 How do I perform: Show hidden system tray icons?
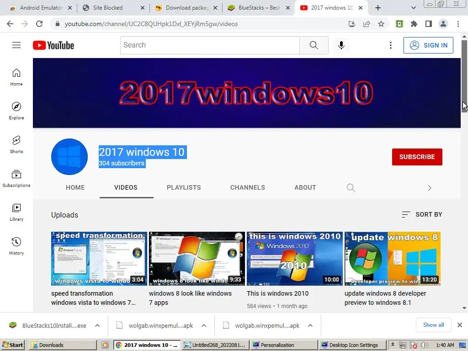click(393, 345)
